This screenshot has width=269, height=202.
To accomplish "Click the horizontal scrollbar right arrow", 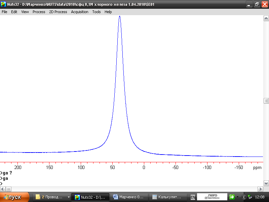I will click(x=260, y=189).
